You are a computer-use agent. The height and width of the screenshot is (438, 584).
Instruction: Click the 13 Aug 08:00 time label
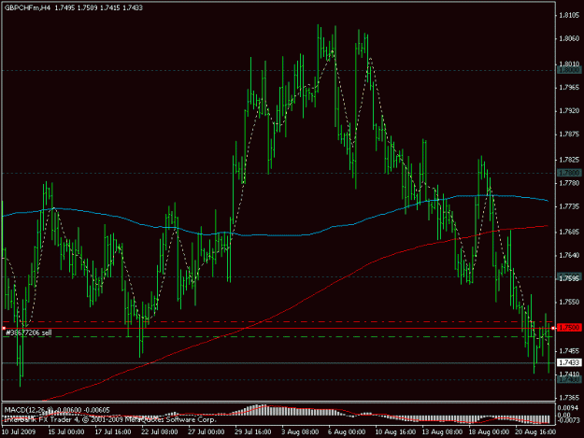pyautogui.click(x=443, y=431)
